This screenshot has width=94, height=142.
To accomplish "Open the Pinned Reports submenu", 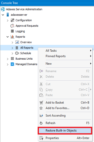I will (65, 56).
